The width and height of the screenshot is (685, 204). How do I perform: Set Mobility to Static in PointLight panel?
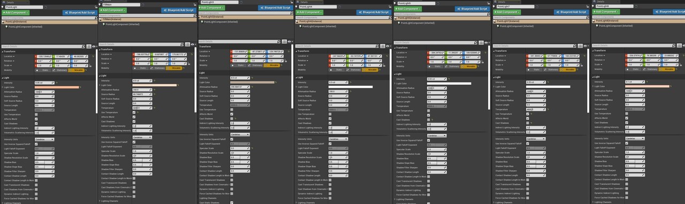click(43, 70)
